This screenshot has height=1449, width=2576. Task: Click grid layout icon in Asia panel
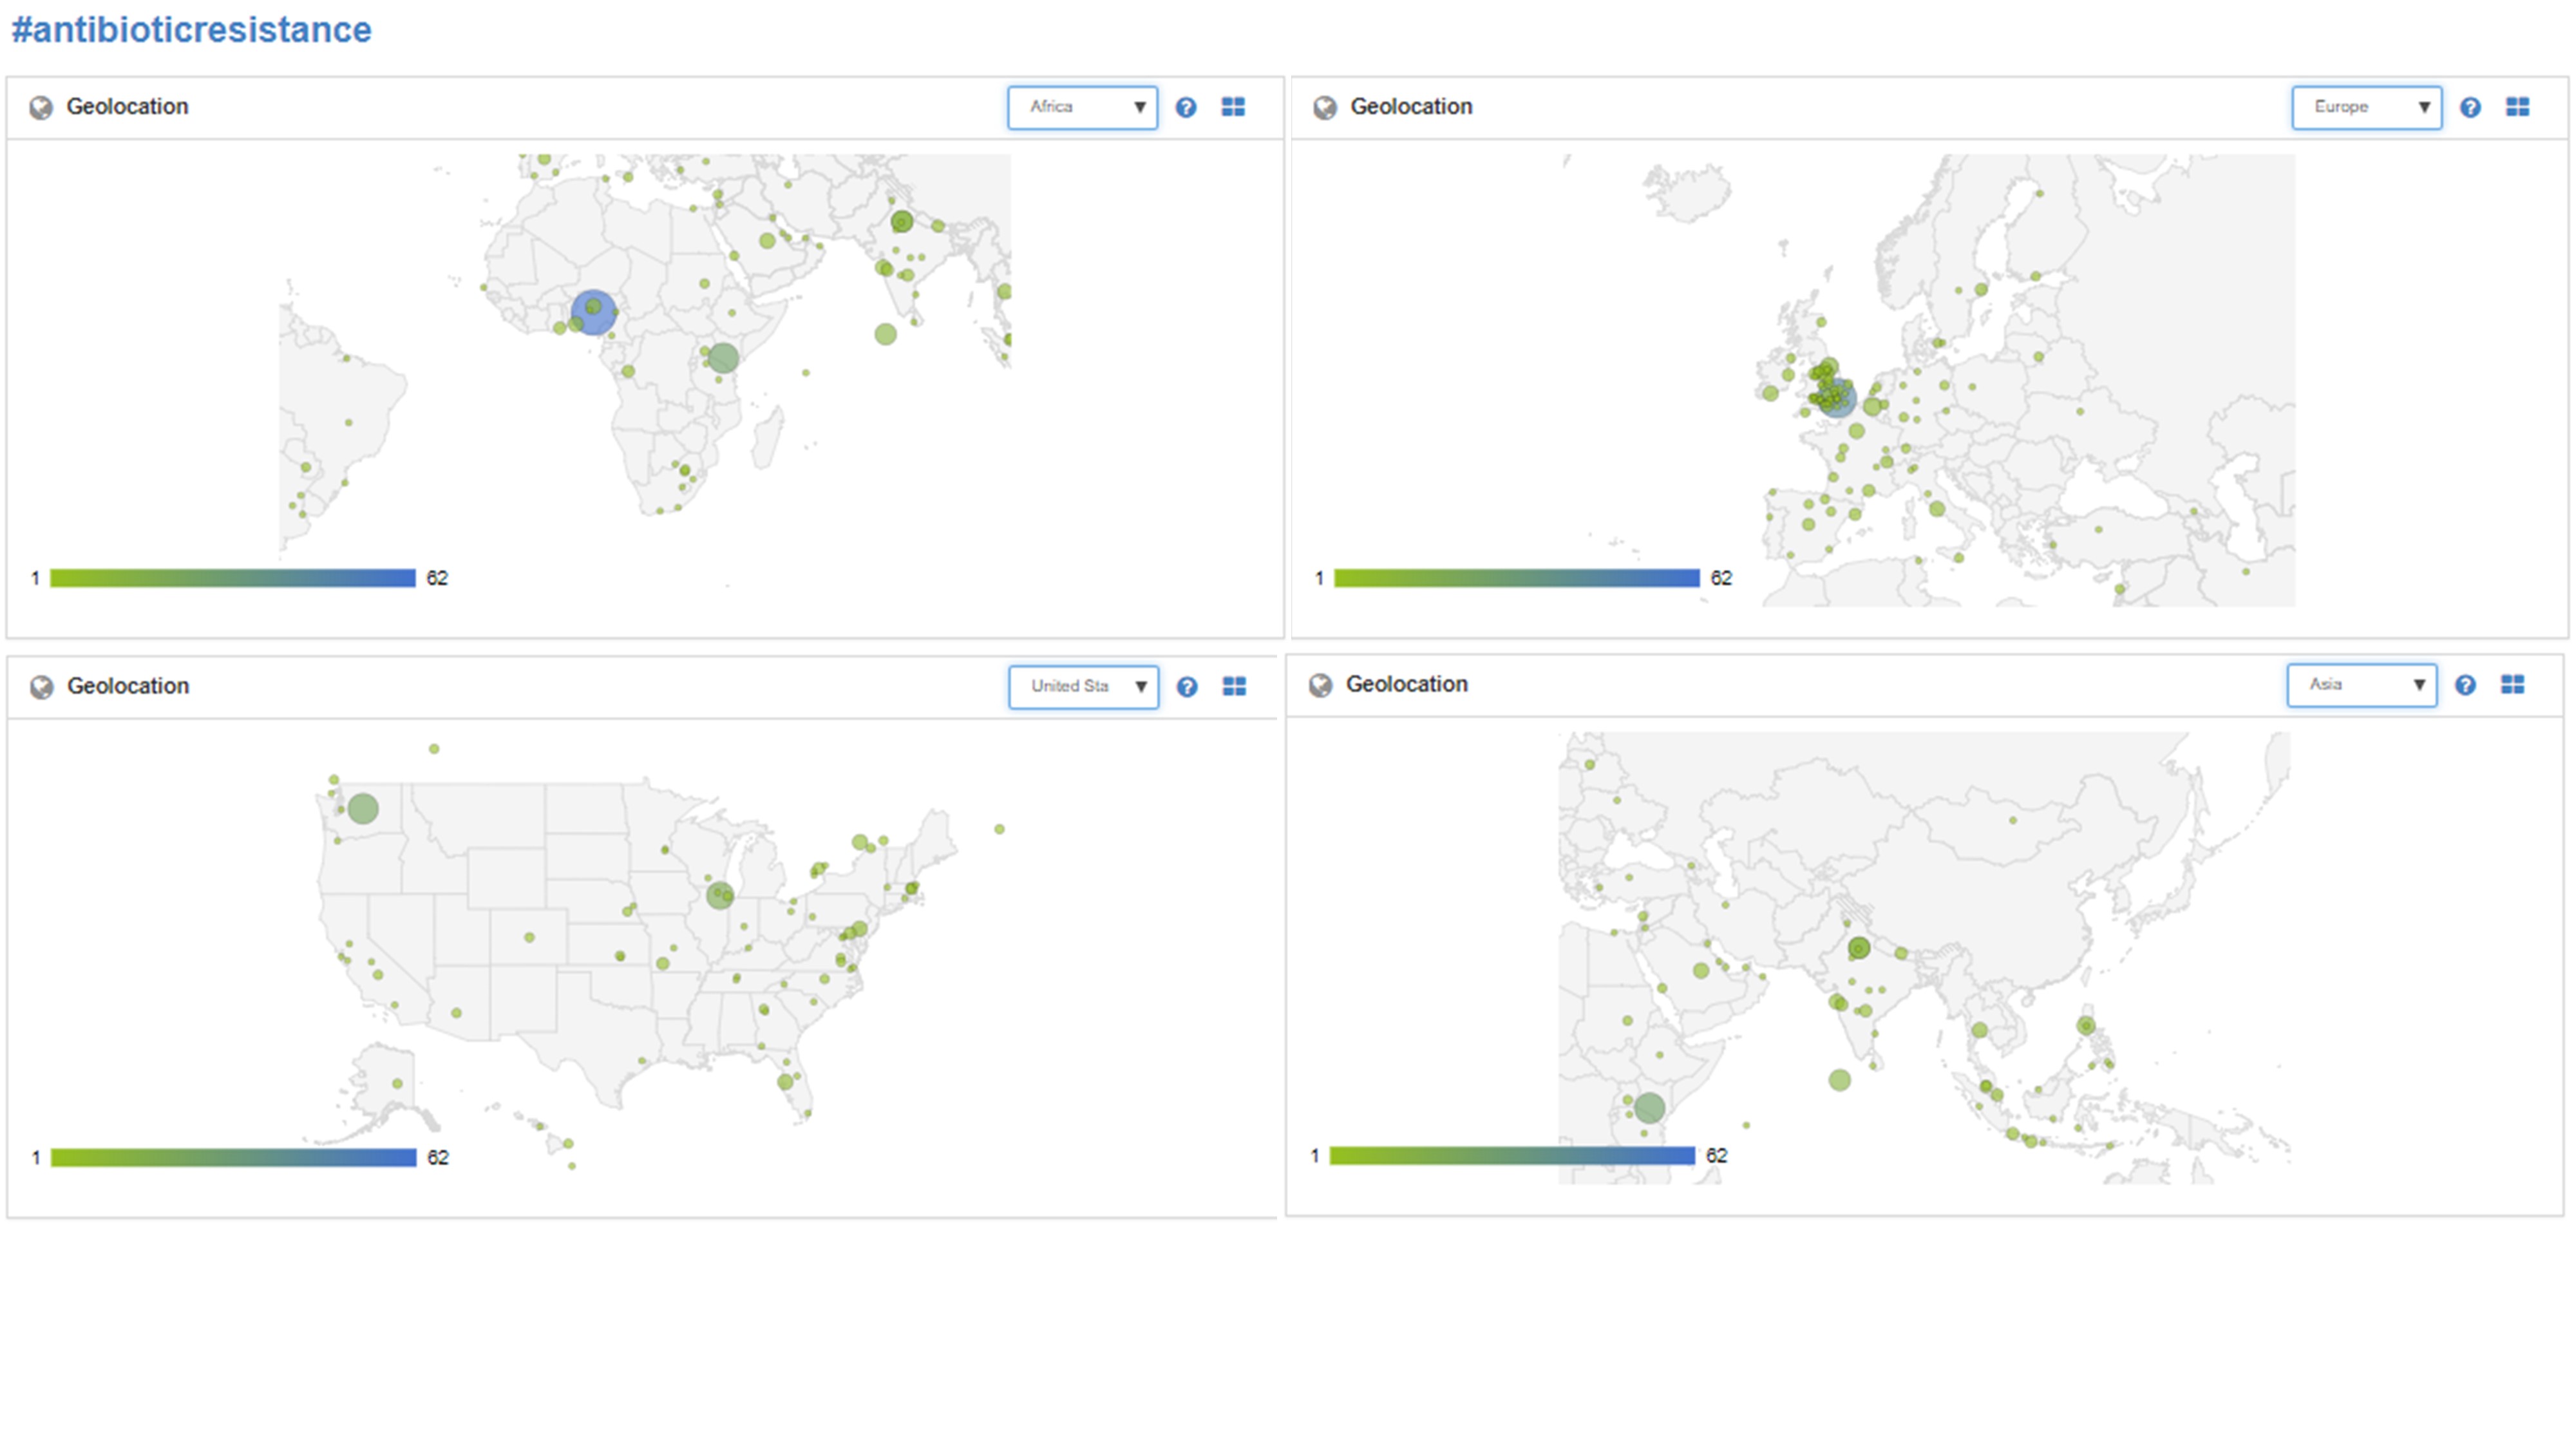coord(2512,684)
